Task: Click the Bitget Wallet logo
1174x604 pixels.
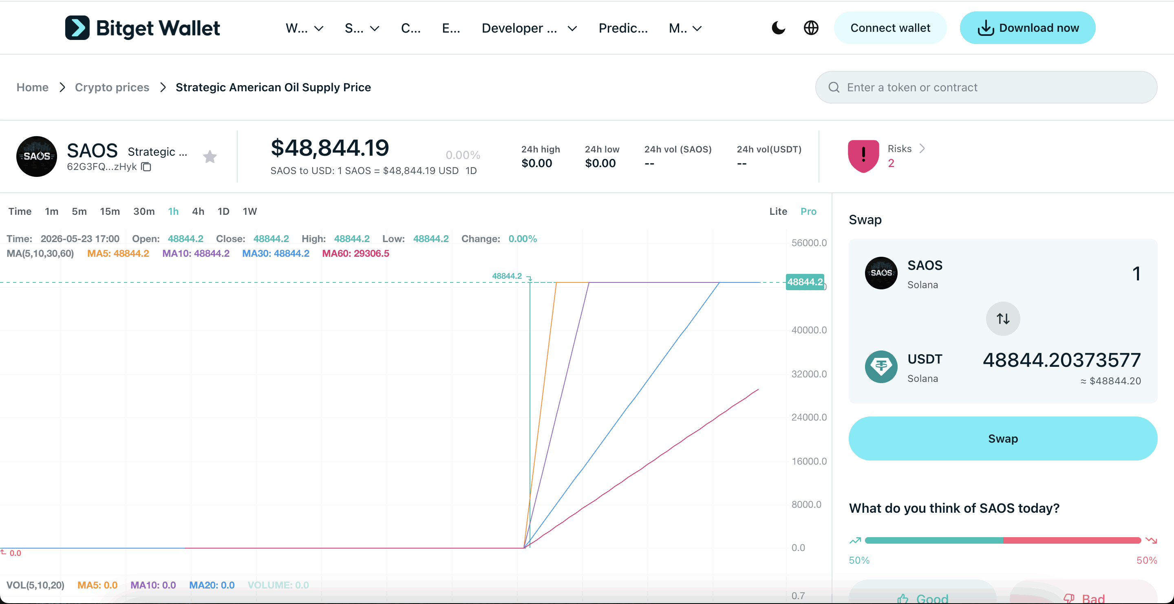Action: 143,28
